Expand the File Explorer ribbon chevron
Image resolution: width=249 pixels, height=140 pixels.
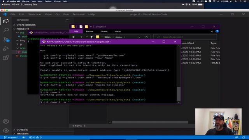pos(212,31)
